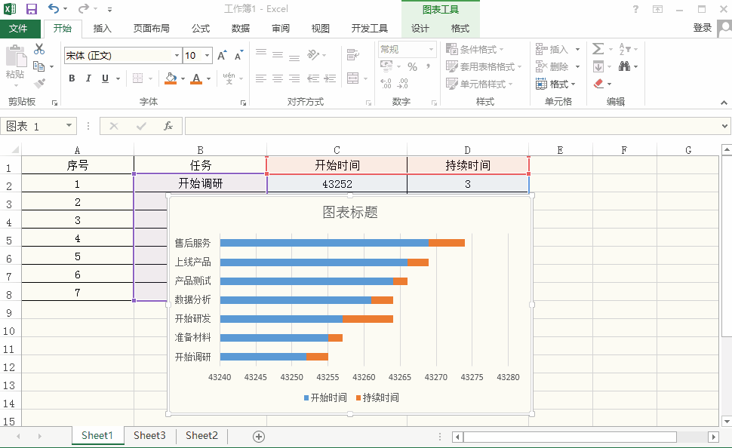
Task: Switch to the 插入 ribbon tab
Action: click(x=102, y=29)
